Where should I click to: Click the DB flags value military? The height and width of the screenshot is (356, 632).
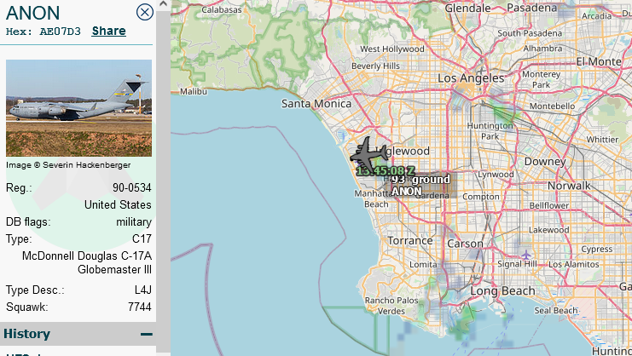pyautogui.click(x=134, y=222)
